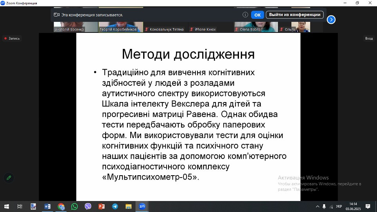Show next participants with the blue arrow
The width and height of the screenshot is (377, 212).
pos(331,20)
